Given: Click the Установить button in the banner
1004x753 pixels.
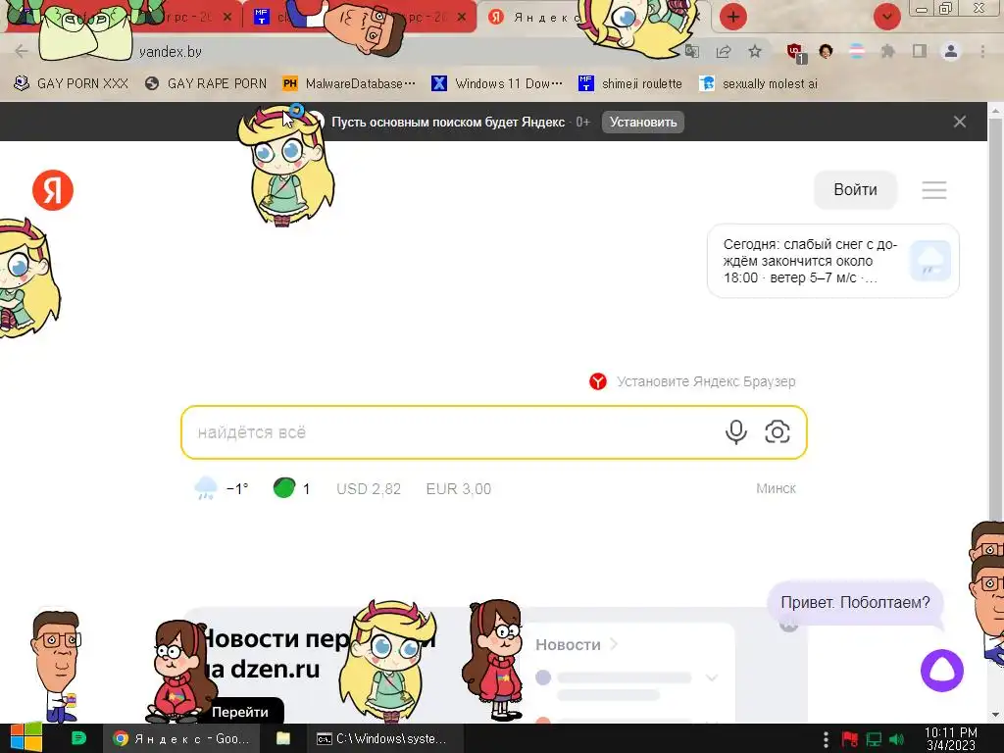Looking at the screenshot, I should pos(643,122).
